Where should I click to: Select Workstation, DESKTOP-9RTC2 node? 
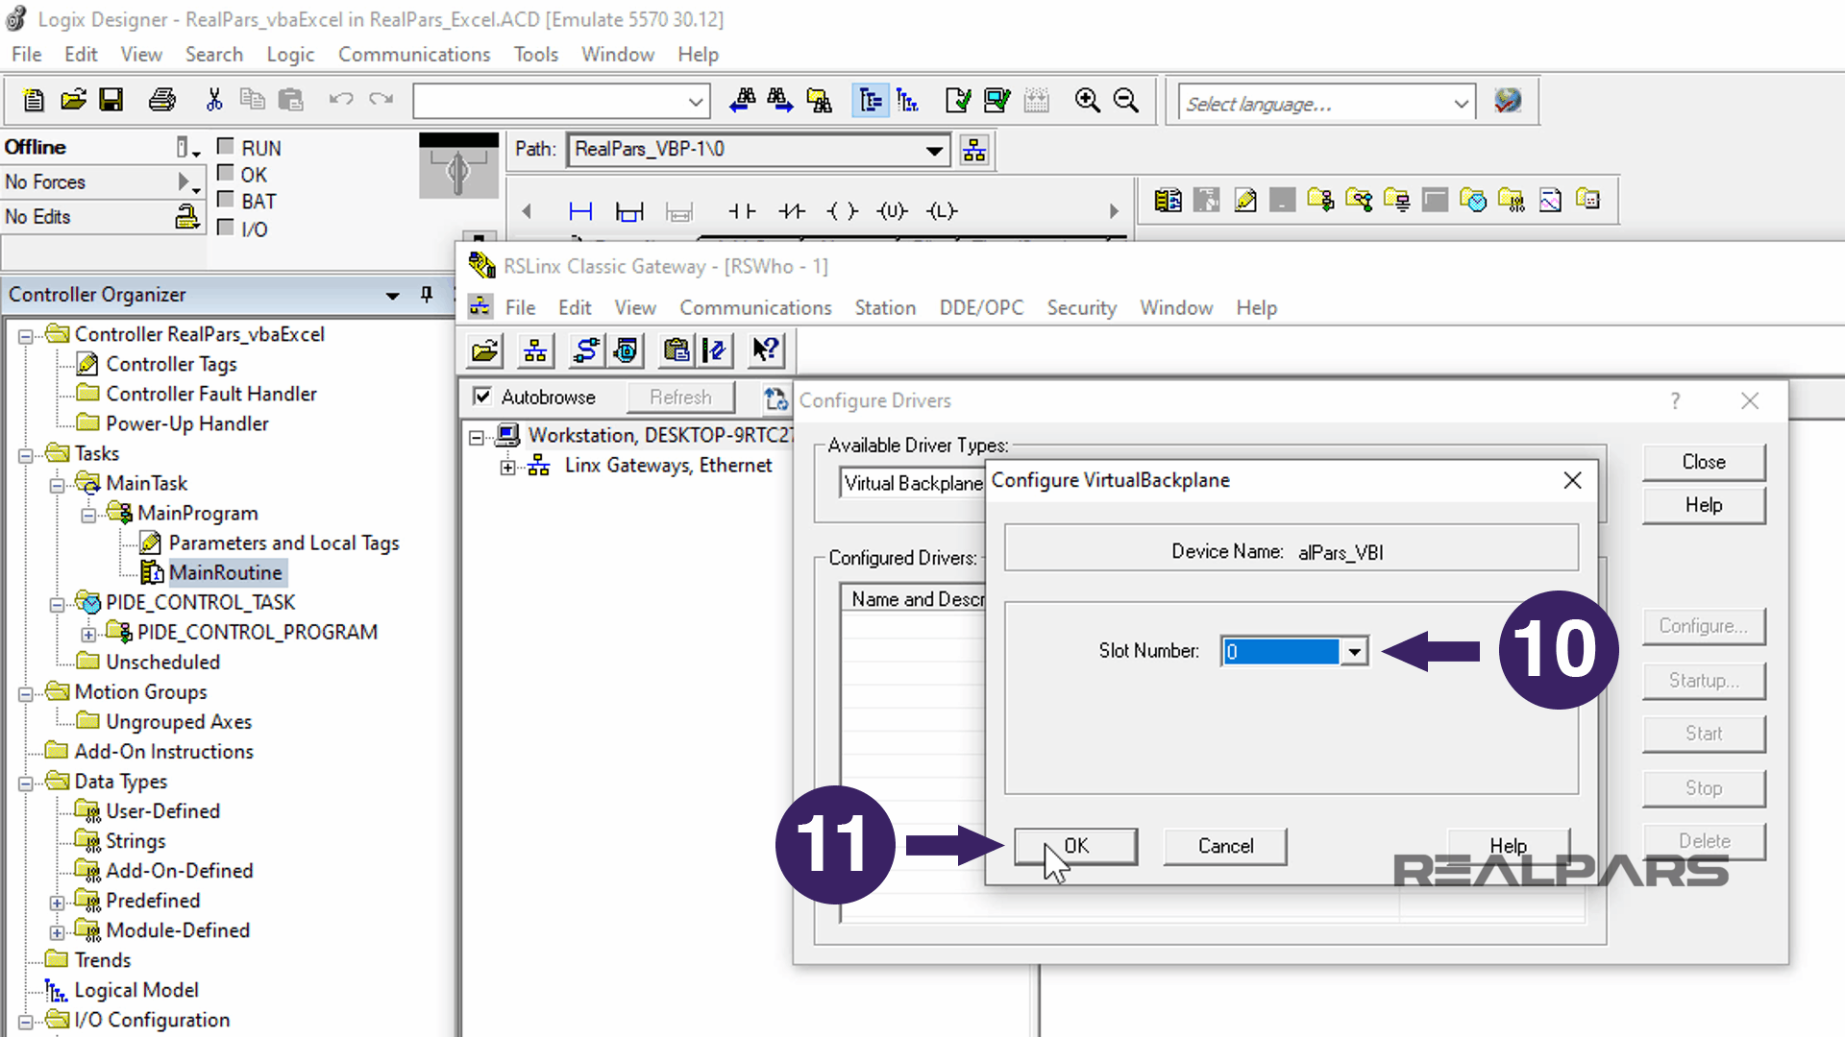[660, 436]
